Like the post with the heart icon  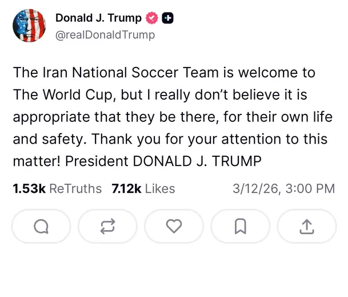click(174, 227)
